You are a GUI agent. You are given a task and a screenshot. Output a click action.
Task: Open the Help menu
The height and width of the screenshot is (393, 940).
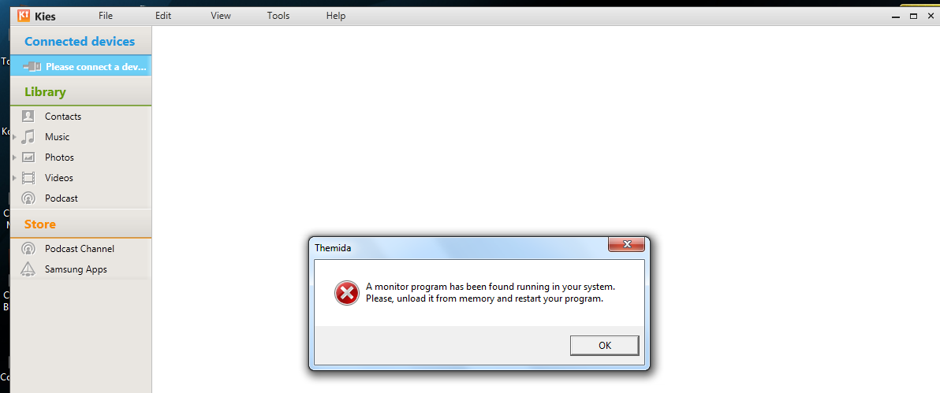pos(336,16)
